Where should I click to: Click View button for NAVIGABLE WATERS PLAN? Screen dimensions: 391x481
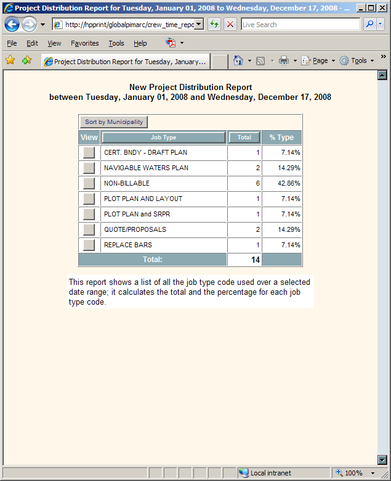(89, 168)
